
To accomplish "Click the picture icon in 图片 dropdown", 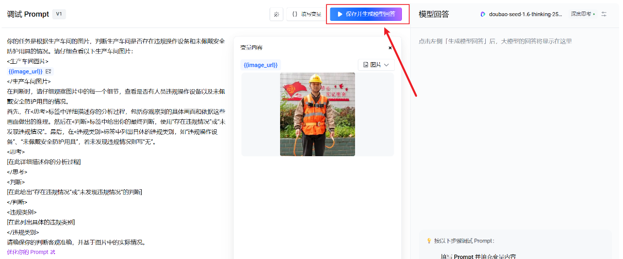I will (x=366, y=65).
